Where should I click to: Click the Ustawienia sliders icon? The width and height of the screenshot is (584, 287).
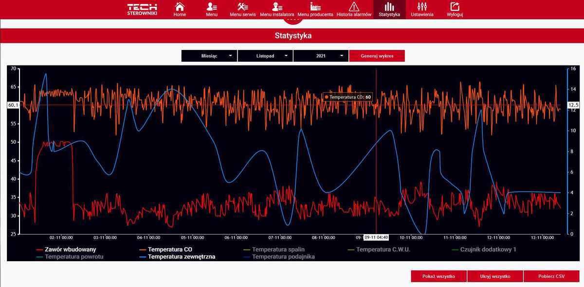[x=422, y=7]
